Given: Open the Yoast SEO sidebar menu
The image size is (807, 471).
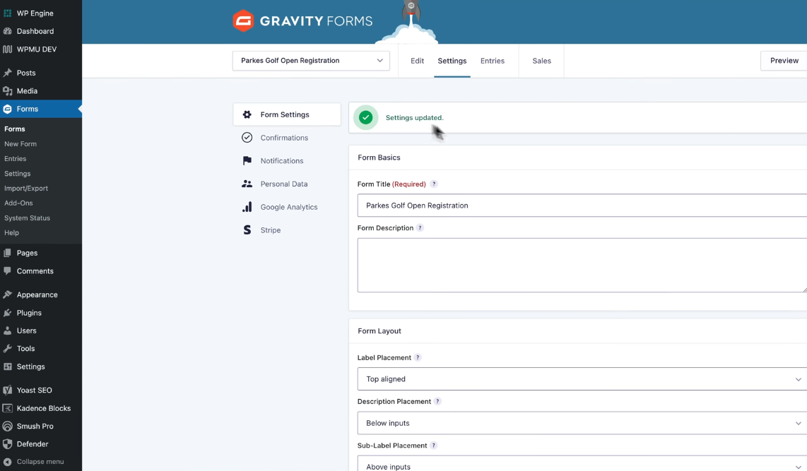Looking at the screenshot, I should (x=34, y=390).
